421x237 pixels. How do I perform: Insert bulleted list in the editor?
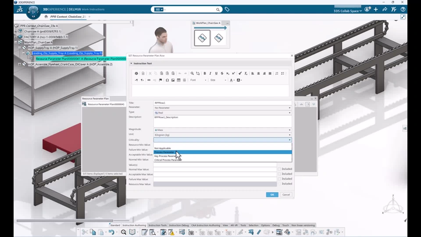coord(283,73)
